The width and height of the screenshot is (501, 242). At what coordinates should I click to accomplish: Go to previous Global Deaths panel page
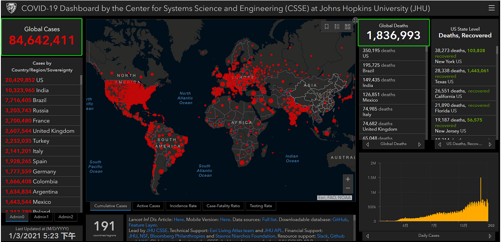click(368, 144)
